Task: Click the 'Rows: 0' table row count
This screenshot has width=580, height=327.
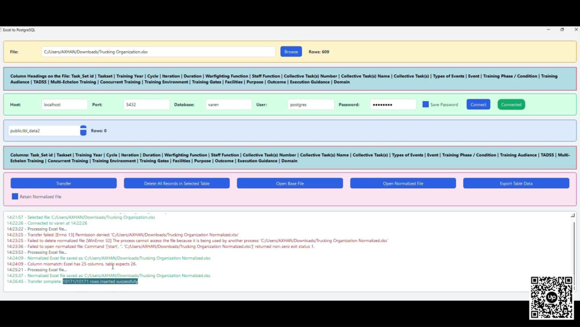Action: click(99, 131)
